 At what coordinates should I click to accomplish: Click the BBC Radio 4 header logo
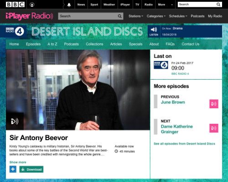(15, 31)
